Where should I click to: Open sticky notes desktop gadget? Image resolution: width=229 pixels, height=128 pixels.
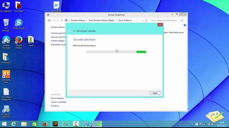click(x=215, y=116)
